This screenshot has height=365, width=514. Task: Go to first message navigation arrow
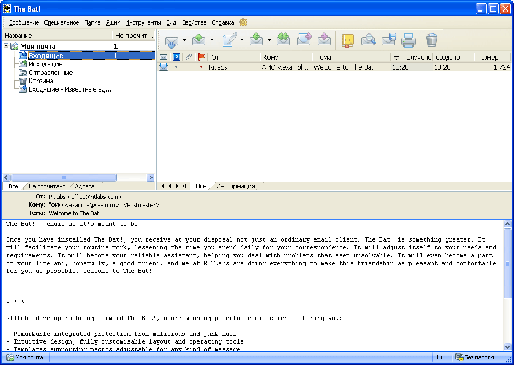click(x=162, y=186)
